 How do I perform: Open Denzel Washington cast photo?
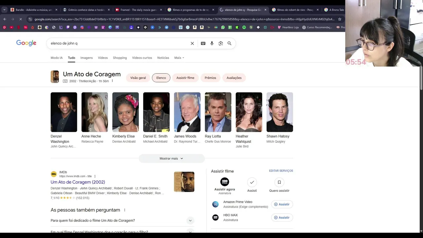[64, 112]
